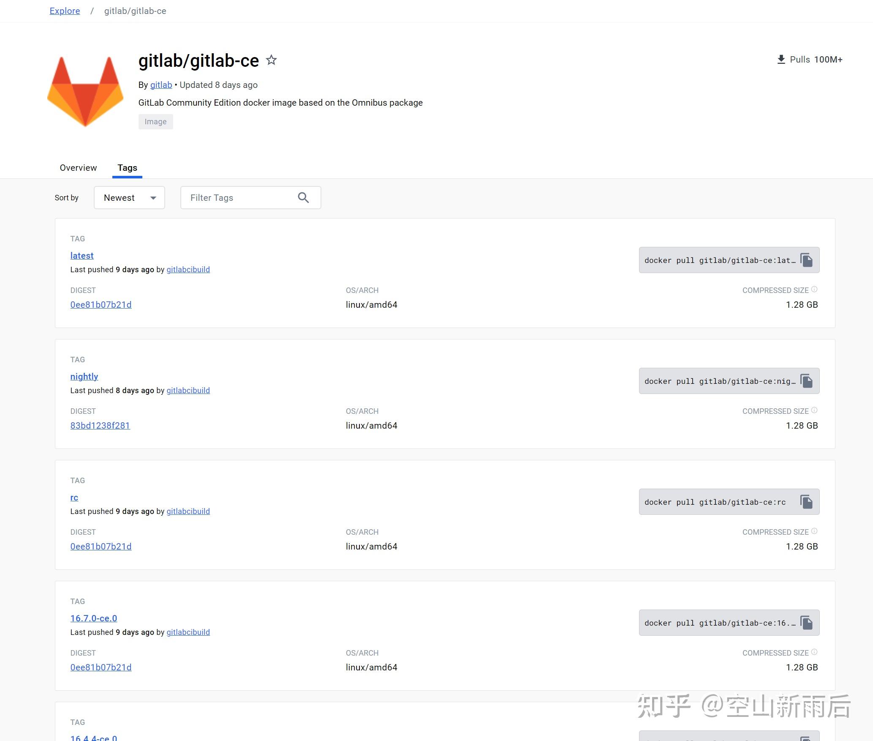Show compressed size info for nightly tag
The image size is (873, 741).
pyautogui.click(x=814, y=409)
